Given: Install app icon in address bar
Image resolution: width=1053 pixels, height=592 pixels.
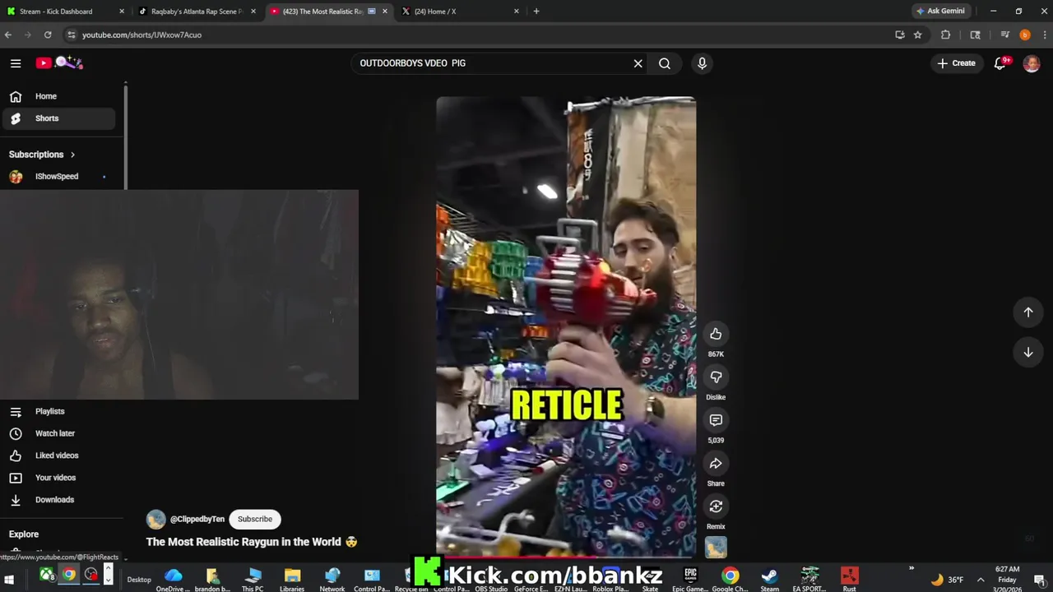Looking at the screenshot, I should tap(900, 35).
